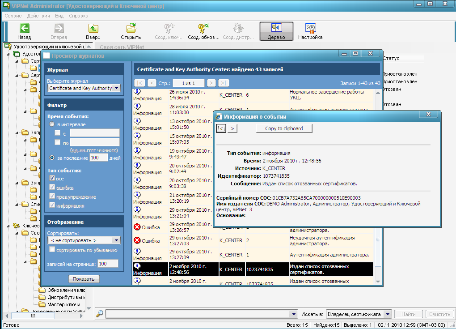Tick the 'по' end-date checkbox
The width and height of the screenshot is (456, 329).
click(58, 142)
